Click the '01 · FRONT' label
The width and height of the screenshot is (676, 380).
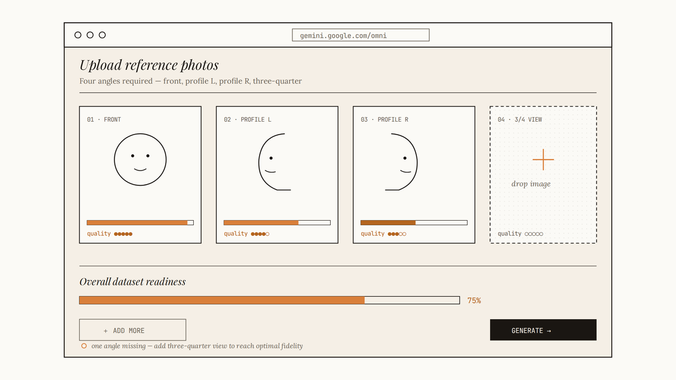[x=104, y=119]
